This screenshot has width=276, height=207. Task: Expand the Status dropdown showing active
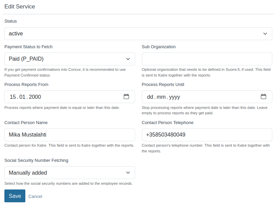click(138, 34)
